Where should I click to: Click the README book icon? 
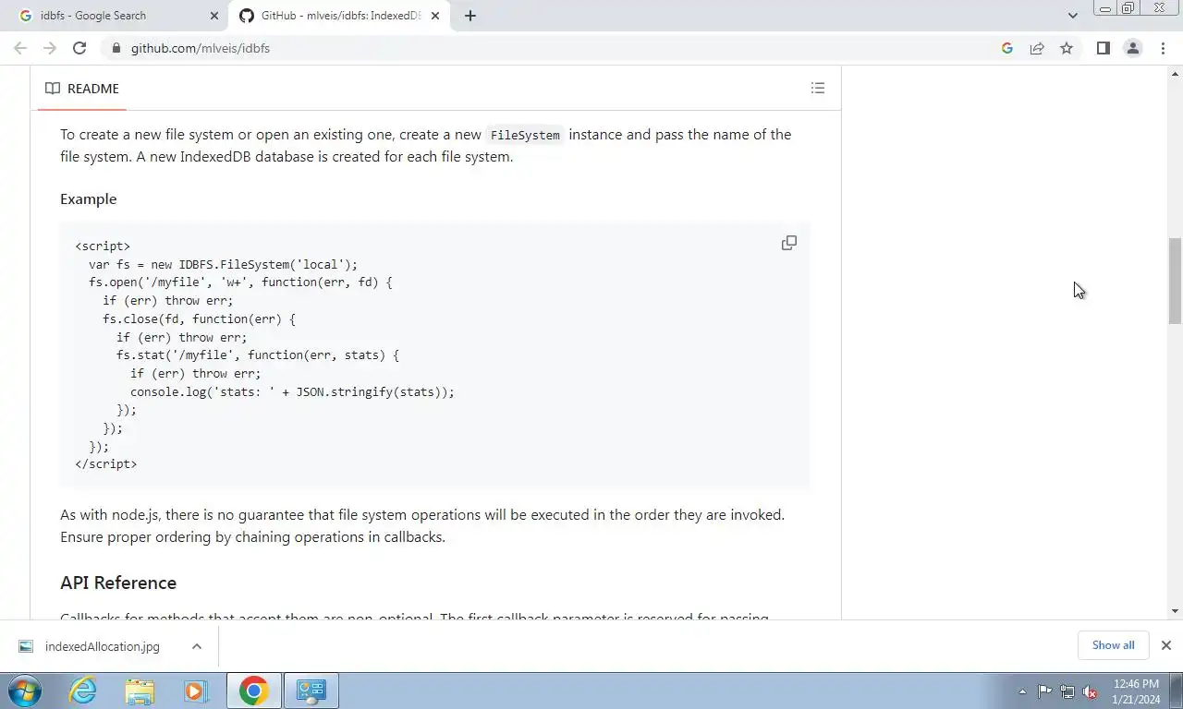(x=53, y=89)
